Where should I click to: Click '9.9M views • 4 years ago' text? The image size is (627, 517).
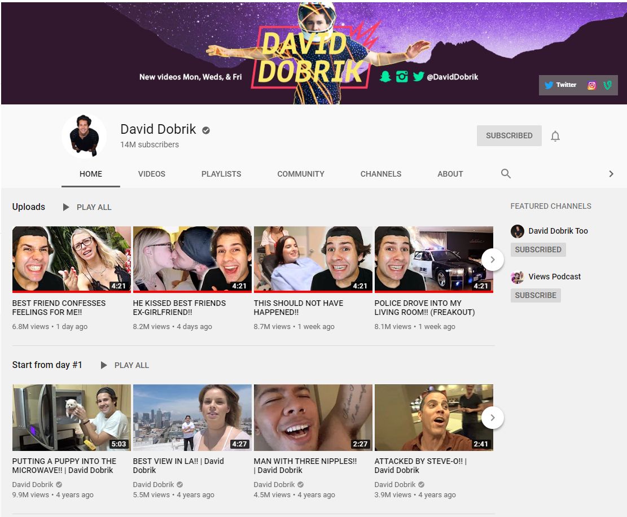point(53,494)
